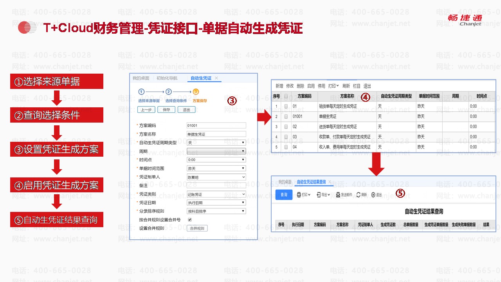
Task: Click 退出 in the scheme list toolbar
Action: (x=367, y=86)
